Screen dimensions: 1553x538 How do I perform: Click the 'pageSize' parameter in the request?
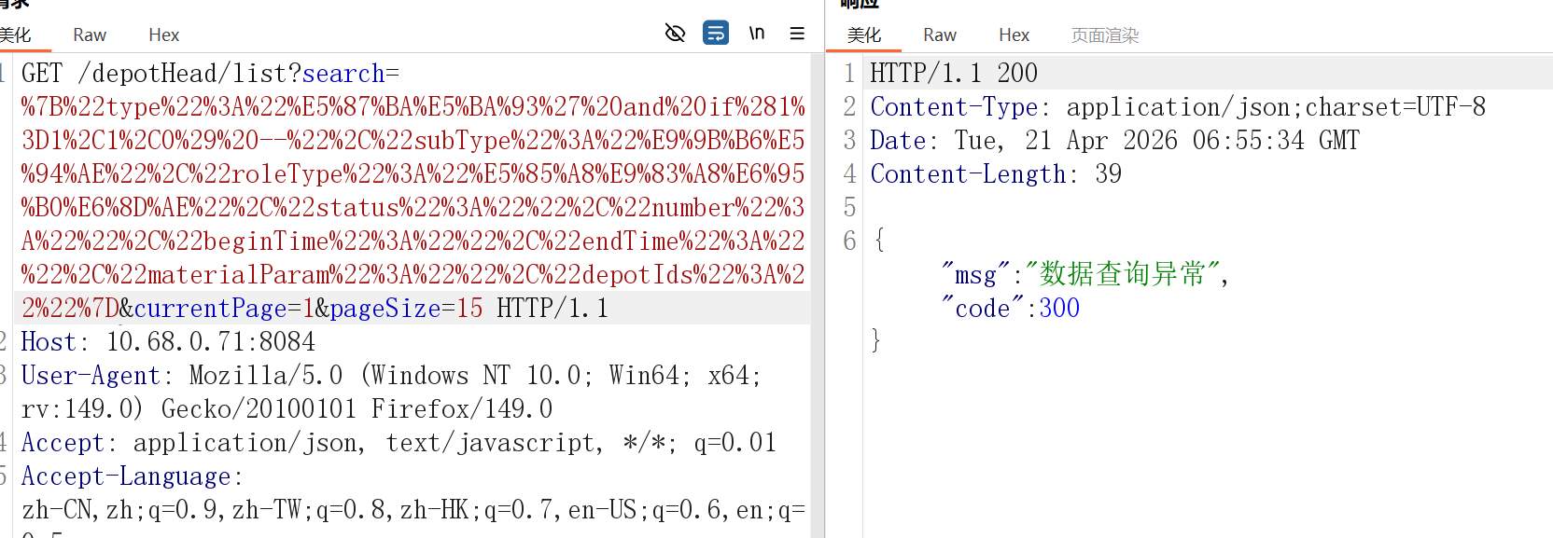(x=385, y=308)
